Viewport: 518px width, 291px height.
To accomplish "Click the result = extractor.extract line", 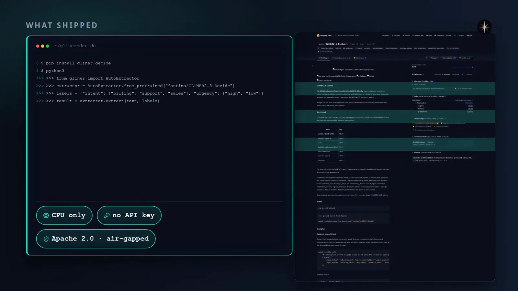I will pyautogui.click(x=98, y=101).
